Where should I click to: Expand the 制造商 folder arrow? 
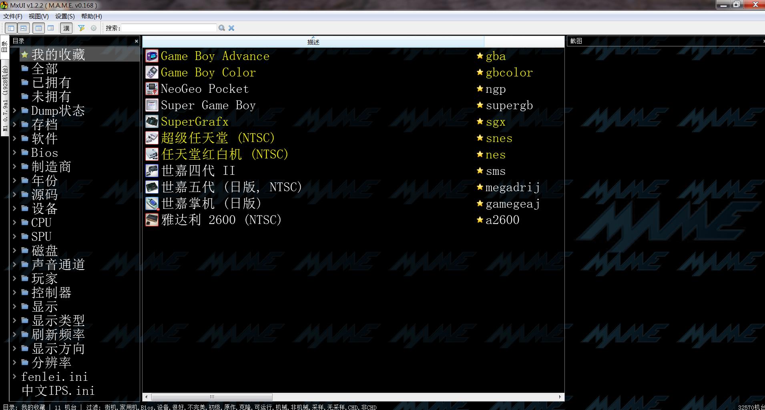tap(14, 166)
